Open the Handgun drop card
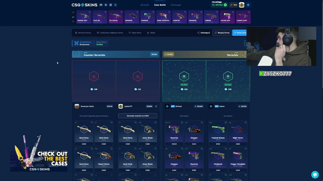The image size is (323, 181). [x=147, y=17]
